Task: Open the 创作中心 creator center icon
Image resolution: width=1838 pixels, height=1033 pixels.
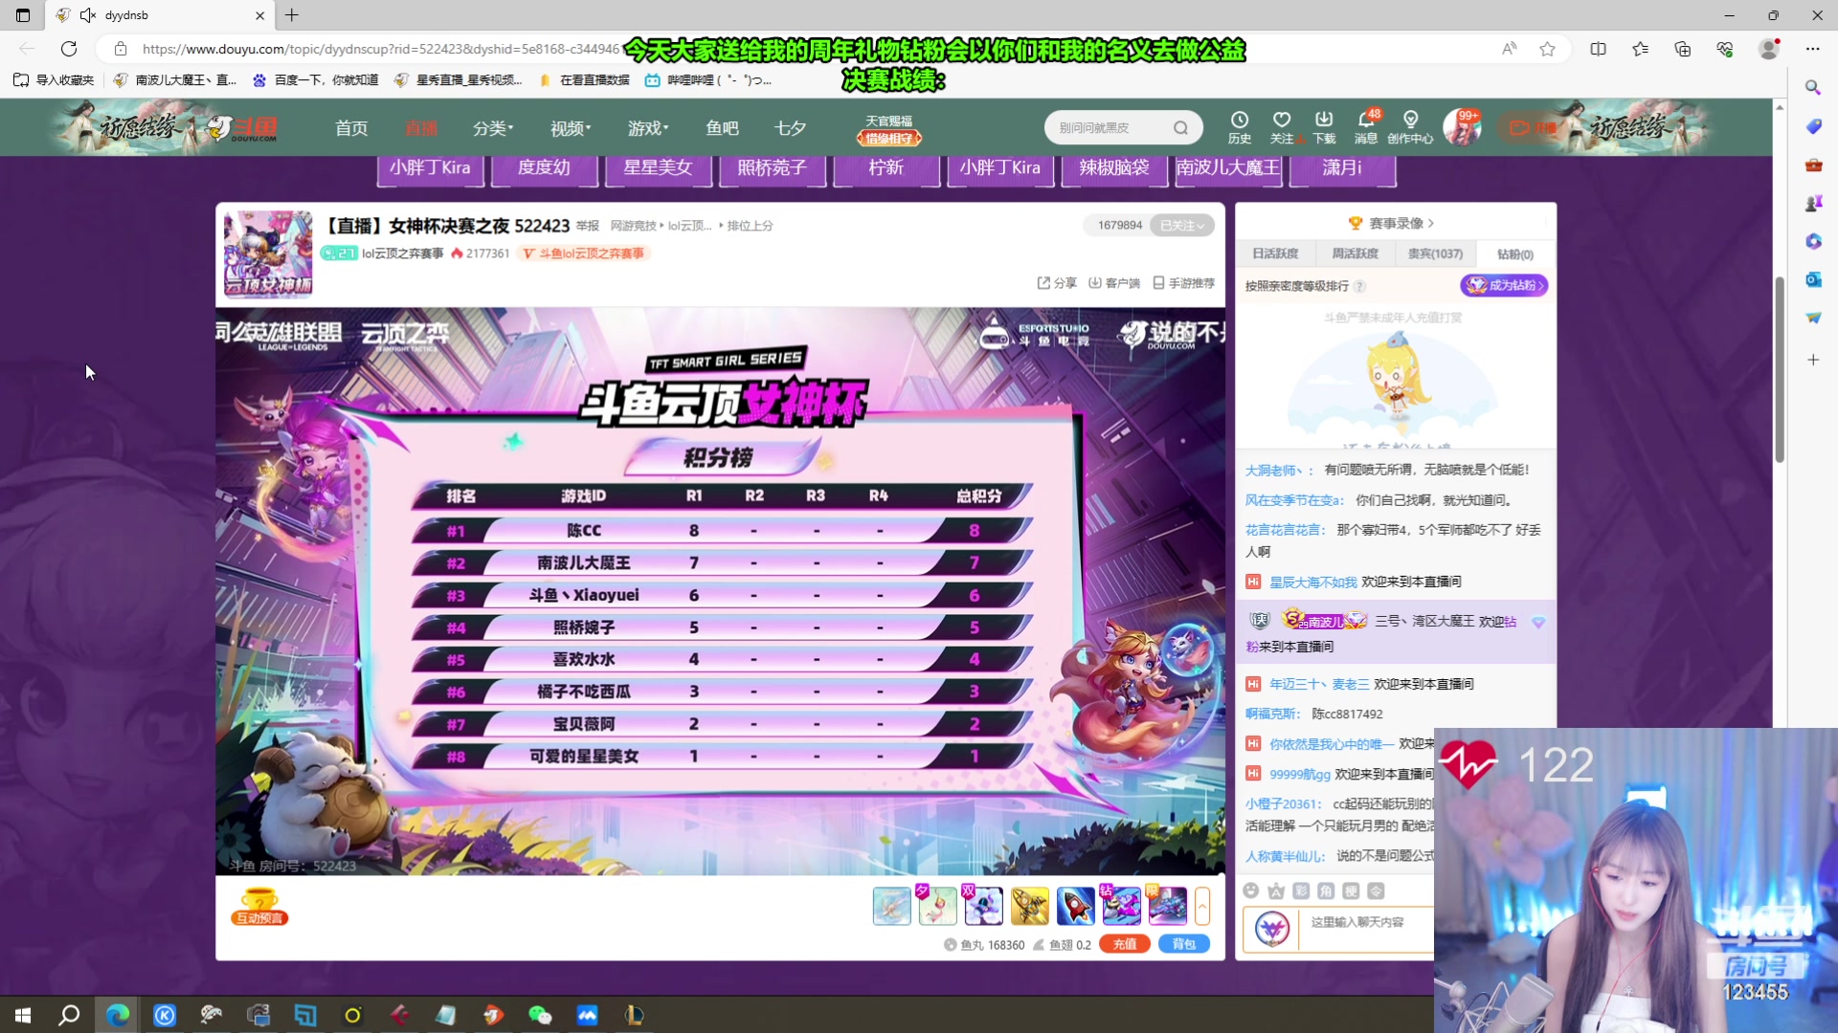Action: coord(1410,126)
